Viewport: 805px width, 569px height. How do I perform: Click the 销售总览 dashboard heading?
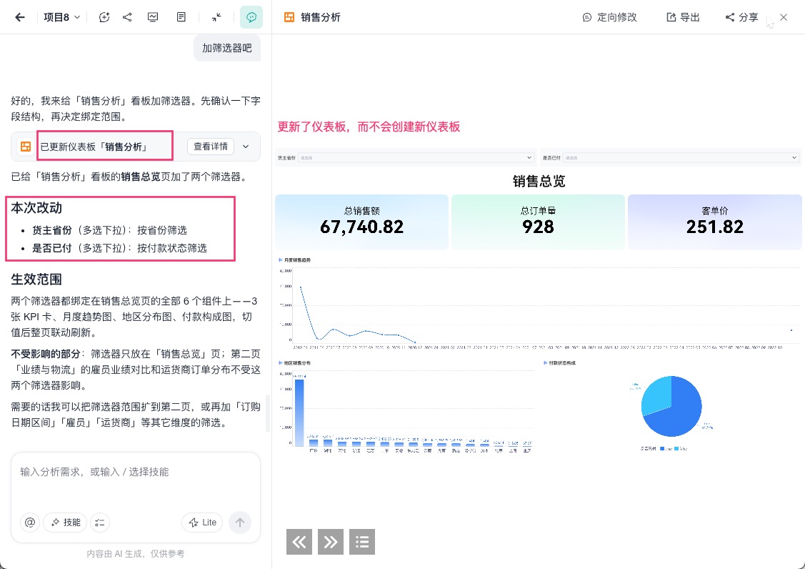tap(539, 182)
